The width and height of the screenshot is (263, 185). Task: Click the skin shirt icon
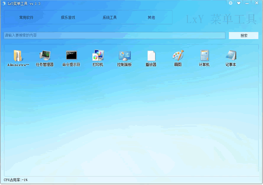pos(238,3)
